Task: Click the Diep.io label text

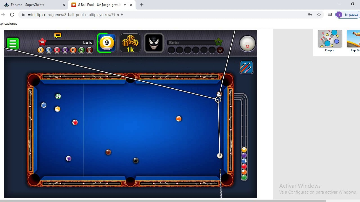Action: click(x=330, y=50)
